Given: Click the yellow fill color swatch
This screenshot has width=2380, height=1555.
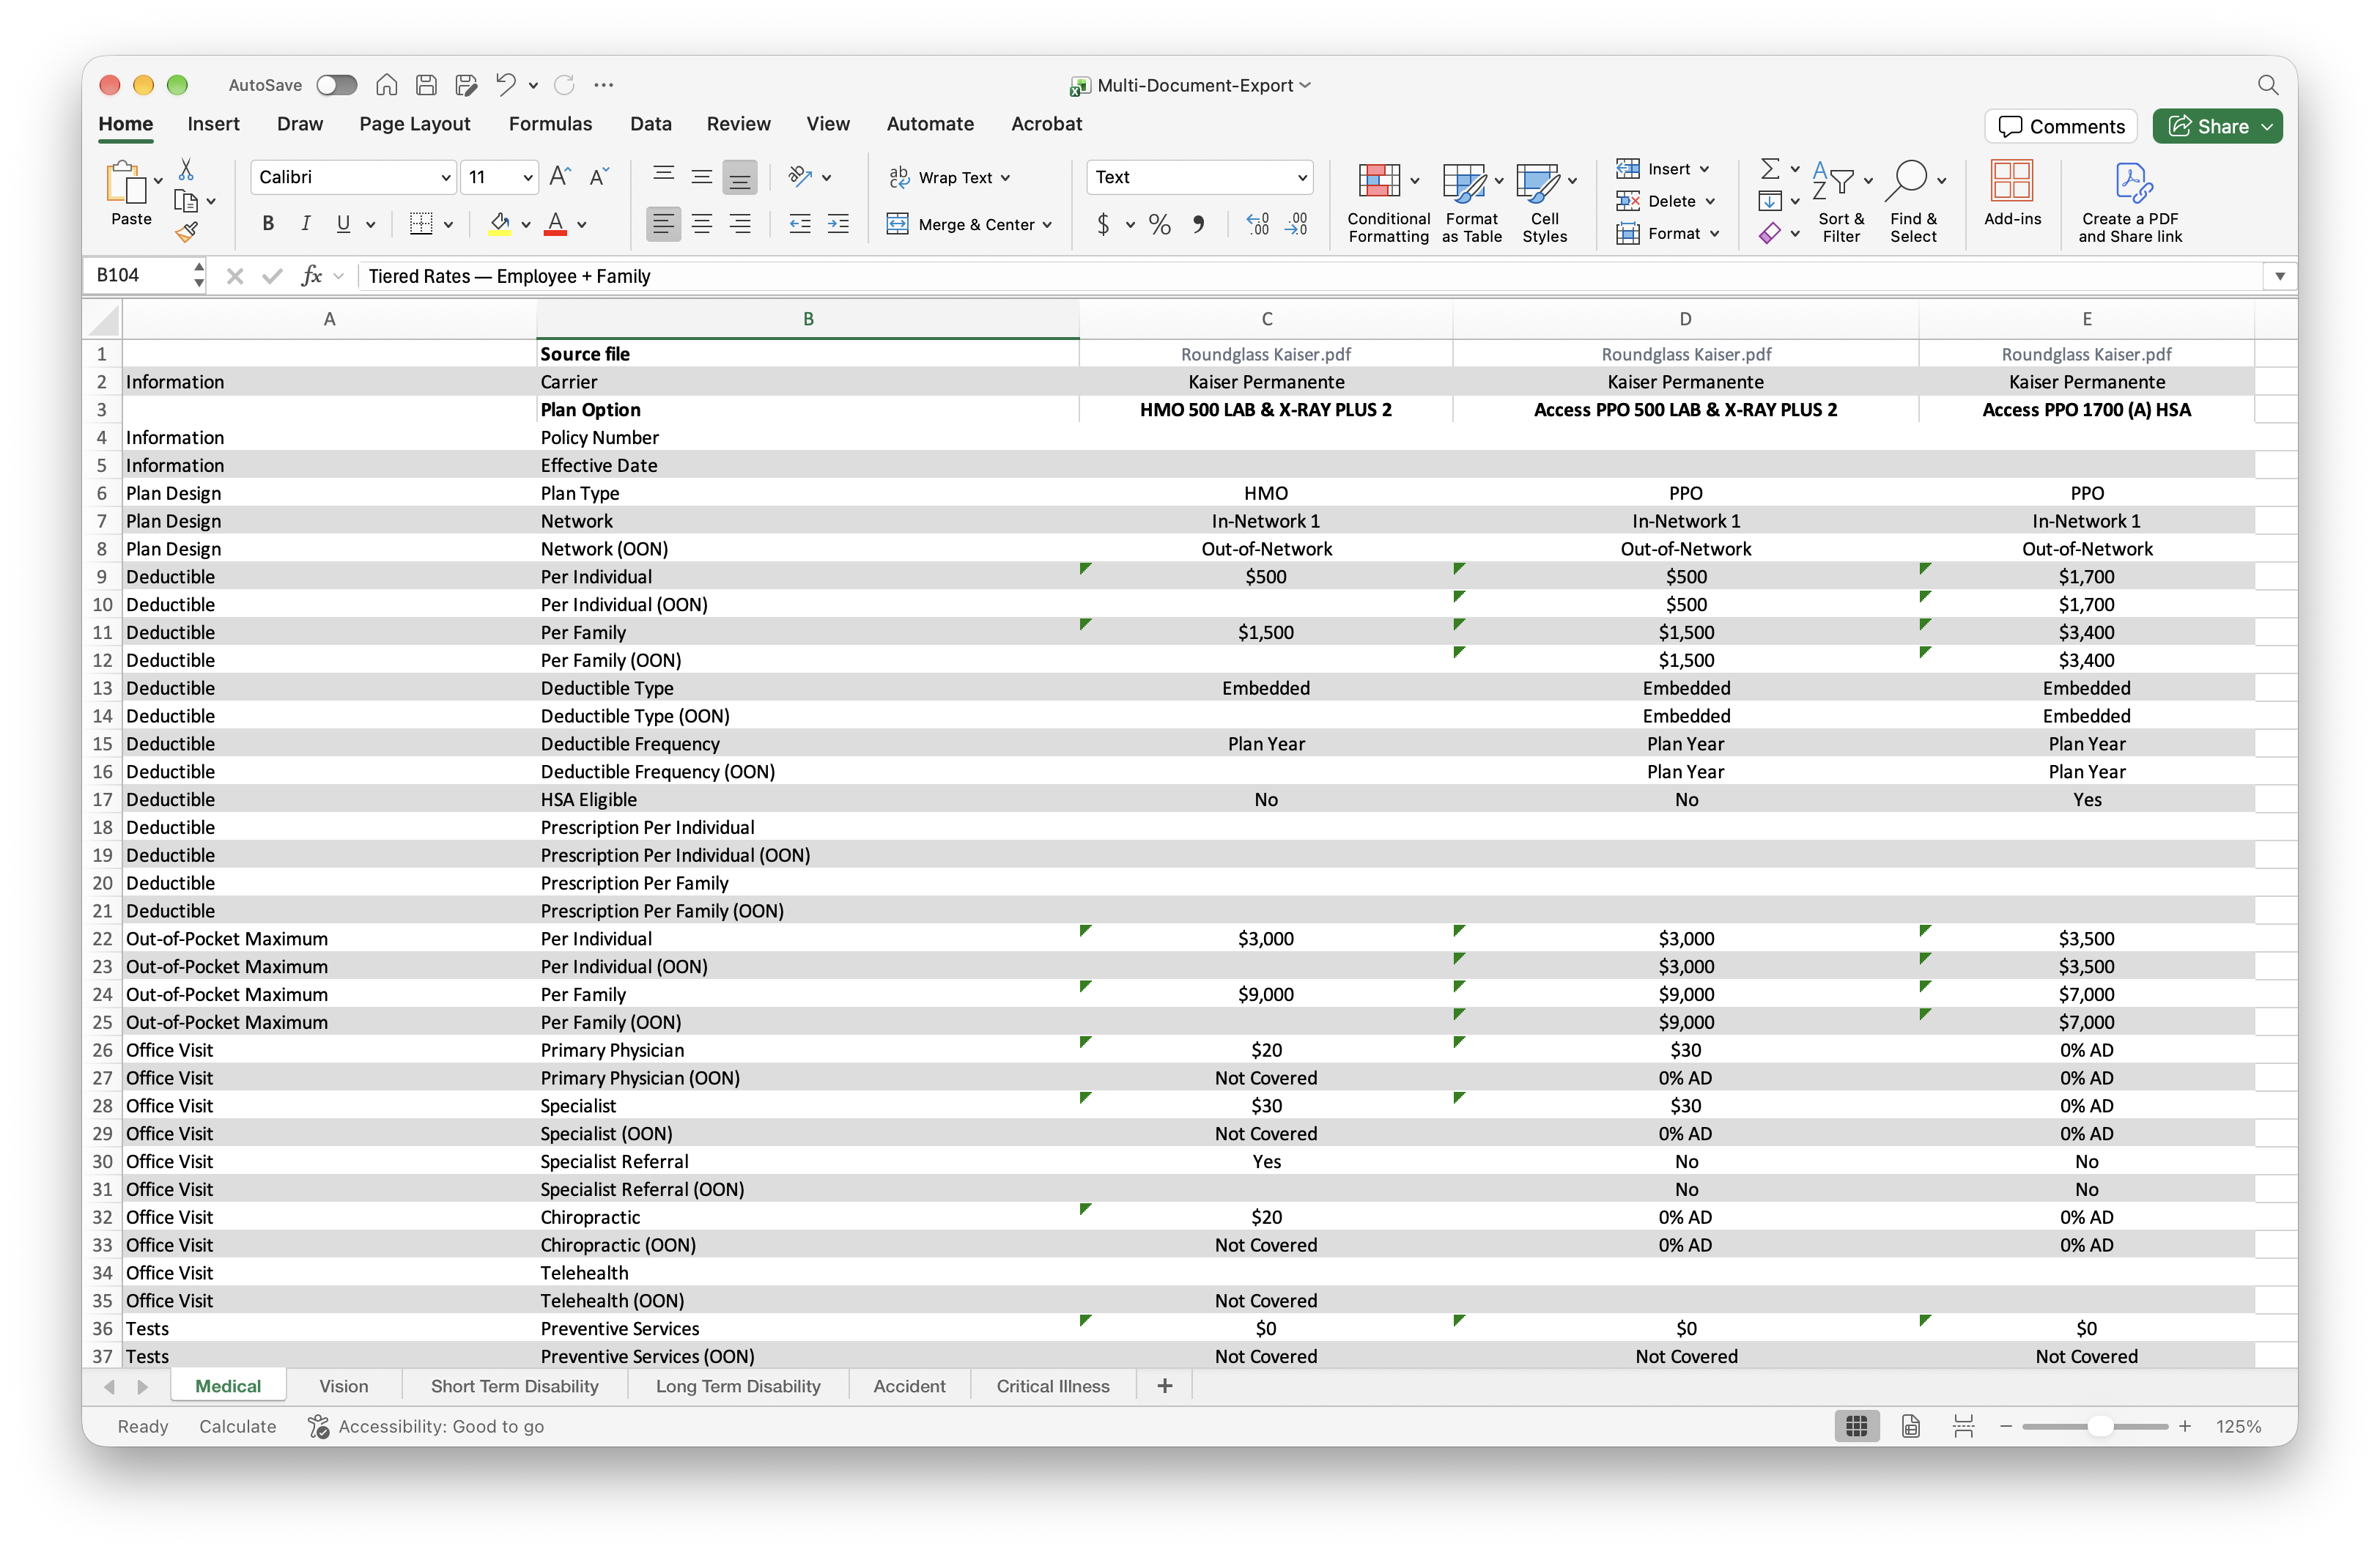Looking at the screenshot, I should point(500,224).
